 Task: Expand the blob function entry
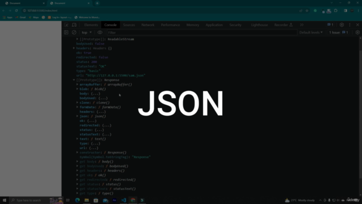pos(77,89)
